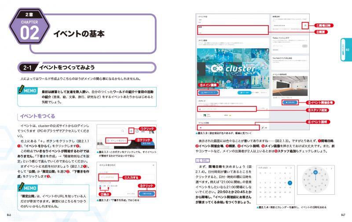The image size is (352, 222).
Task: Click the staff add username field
Action: point(227,109)
